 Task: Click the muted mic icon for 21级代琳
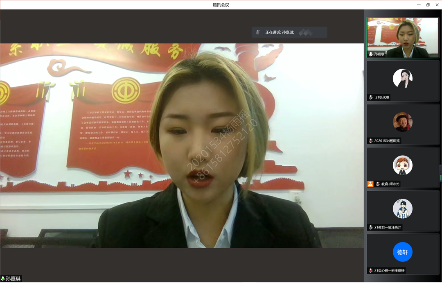pos(370,97)
